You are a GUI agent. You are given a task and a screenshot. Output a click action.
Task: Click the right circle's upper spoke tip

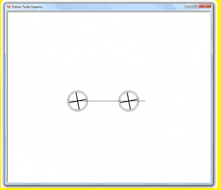127,93
